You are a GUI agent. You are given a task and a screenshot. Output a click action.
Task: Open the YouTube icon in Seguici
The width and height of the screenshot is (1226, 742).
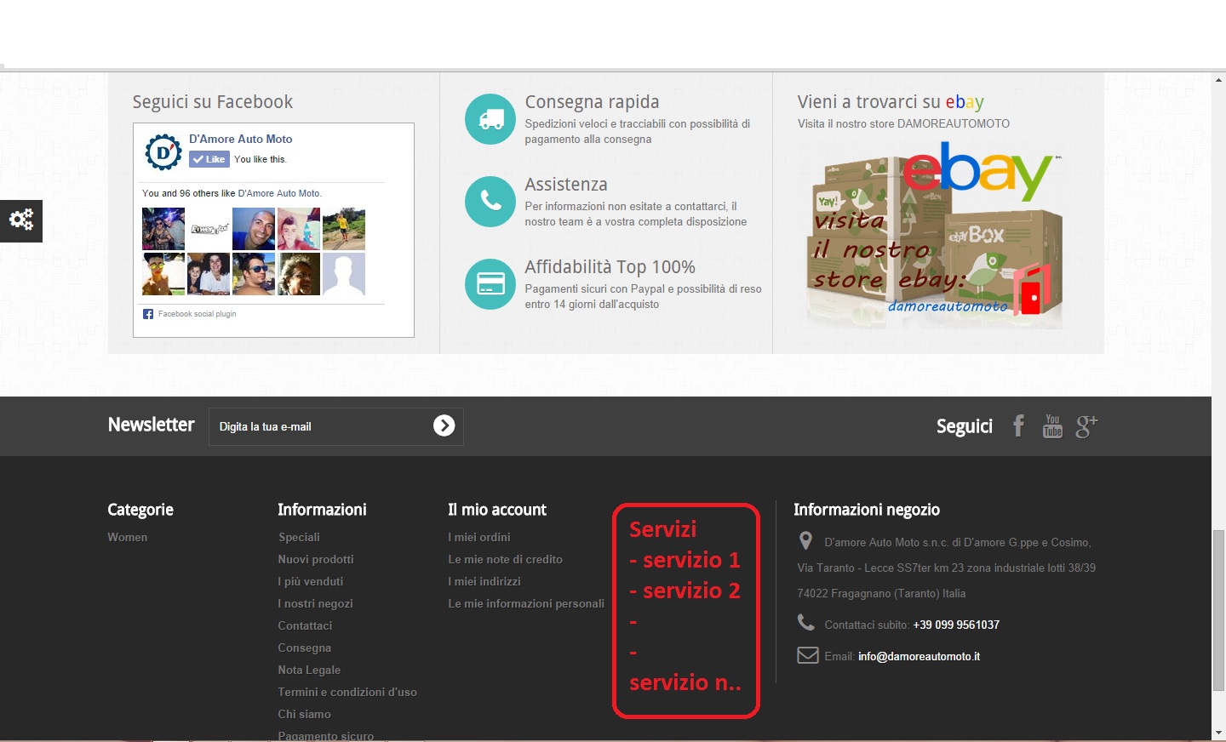[x=1053, y=425]
